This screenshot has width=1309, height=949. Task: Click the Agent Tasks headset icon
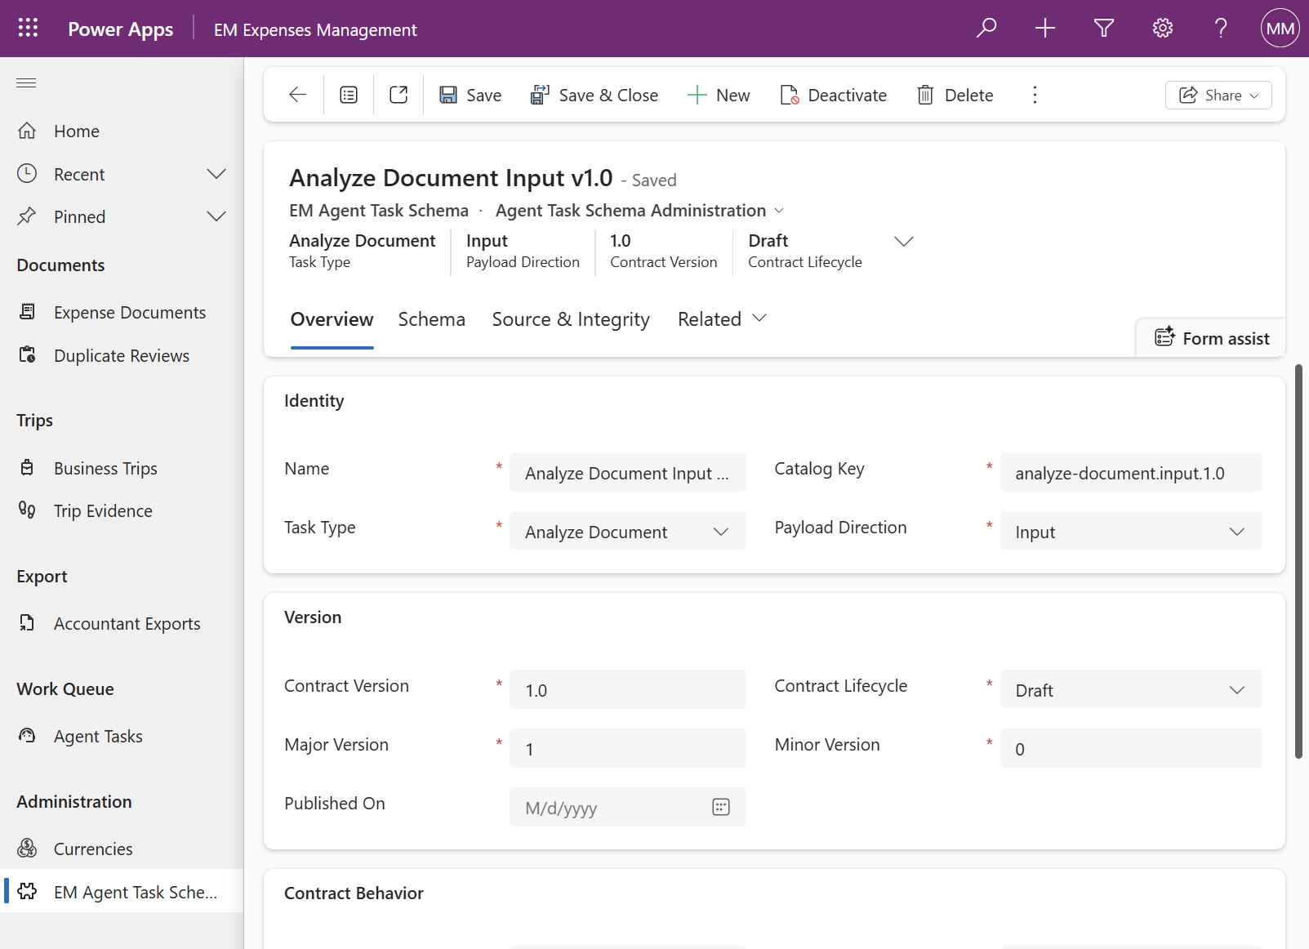(x=27, y=736)
